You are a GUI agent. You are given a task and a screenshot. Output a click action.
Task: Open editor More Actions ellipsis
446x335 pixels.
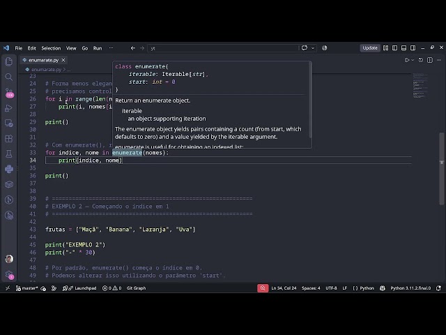439,60
